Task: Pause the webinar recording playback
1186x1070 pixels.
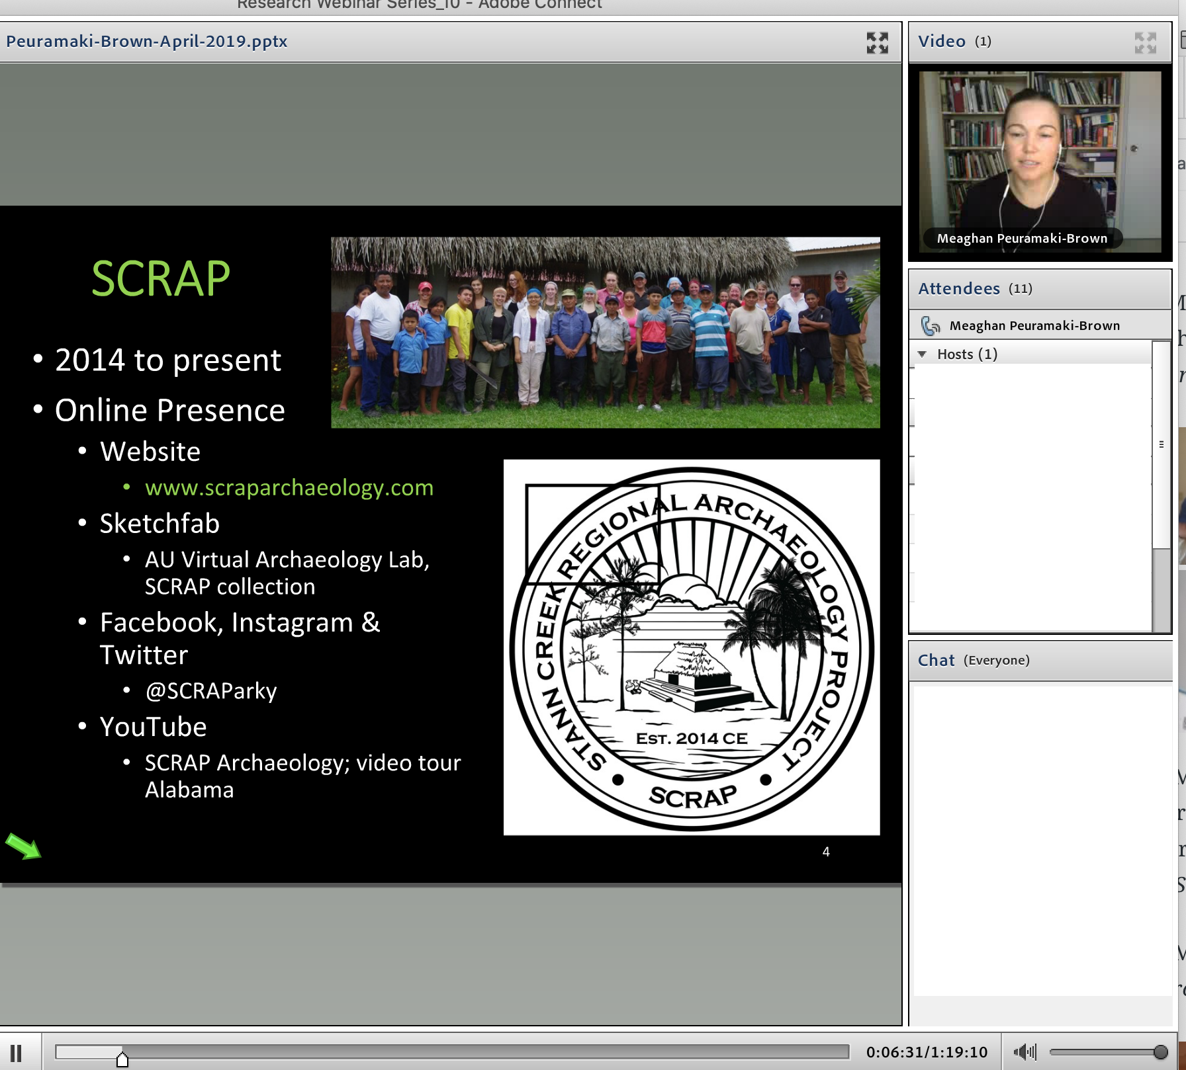Action: coord(17,1052)
